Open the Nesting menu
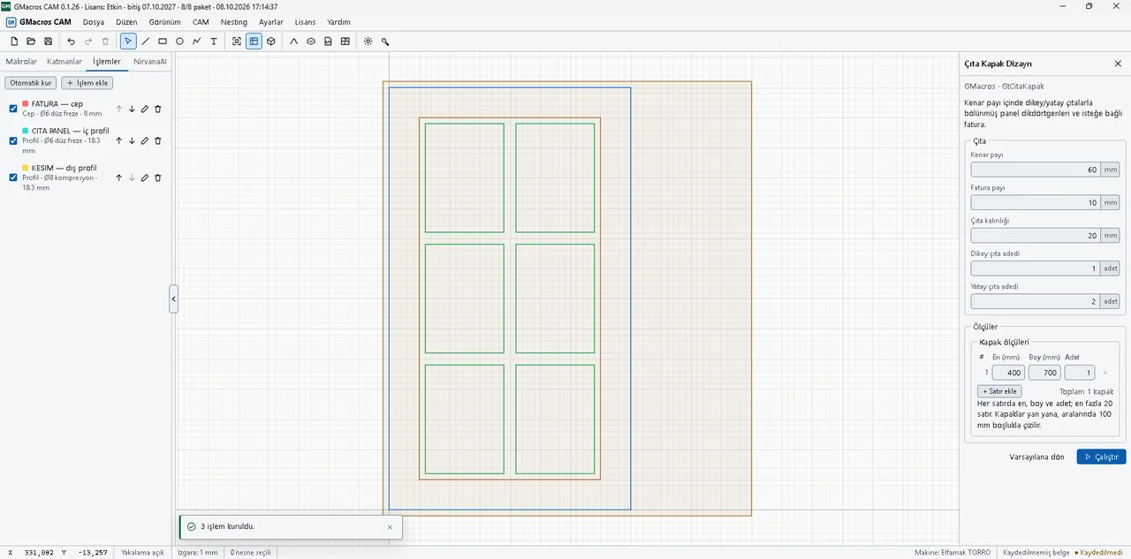 pos(234,21)
